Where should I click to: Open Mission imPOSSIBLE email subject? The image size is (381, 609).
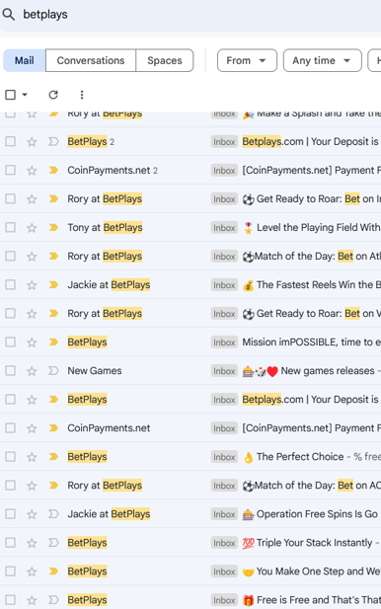pos(312,343)
